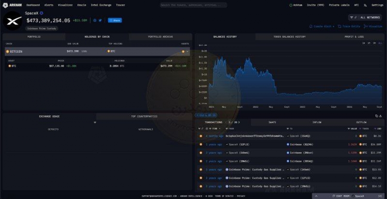Open Settings
The image size is (387, 199).
pos(378,5)
